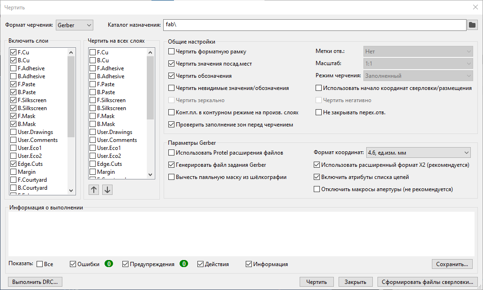Toggle F.Cu layer in Включить слои list
Screen dimensions: 483x290
pos(14,52)
